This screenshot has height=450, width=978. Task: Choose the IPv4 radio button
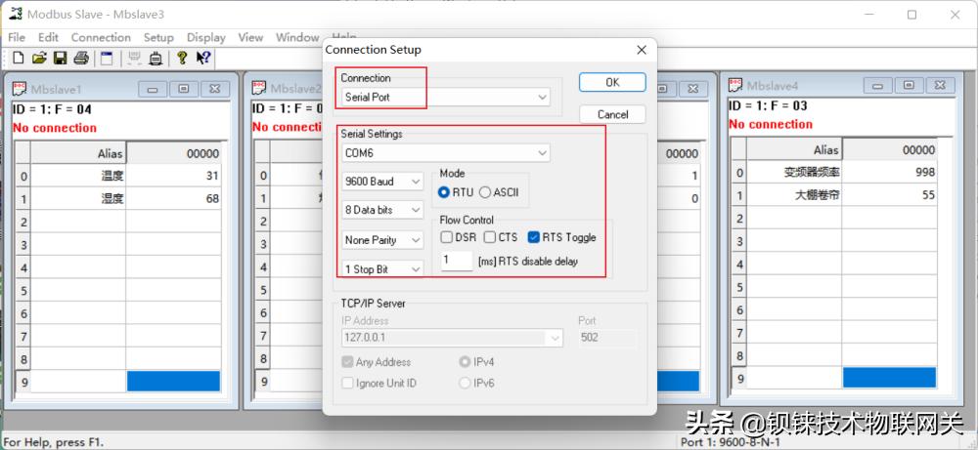point(464,361)
